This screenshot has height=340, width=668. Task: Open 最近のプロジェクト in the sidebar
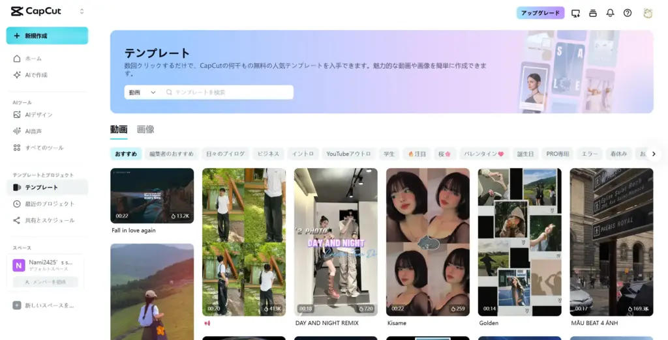(x=50, y=204)
